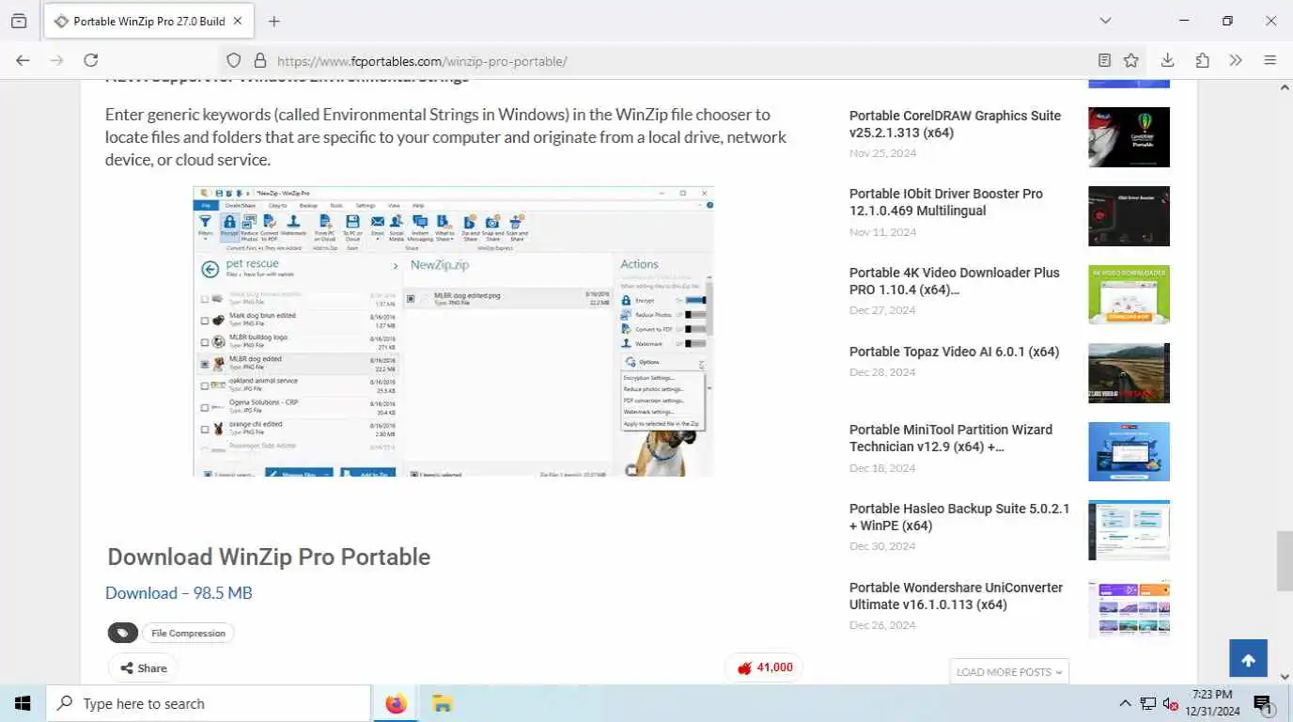Open File Explorer from the taskbar
Viewport: 1293px width, 722px height.
pyautogui.click(x=442, y=703)
